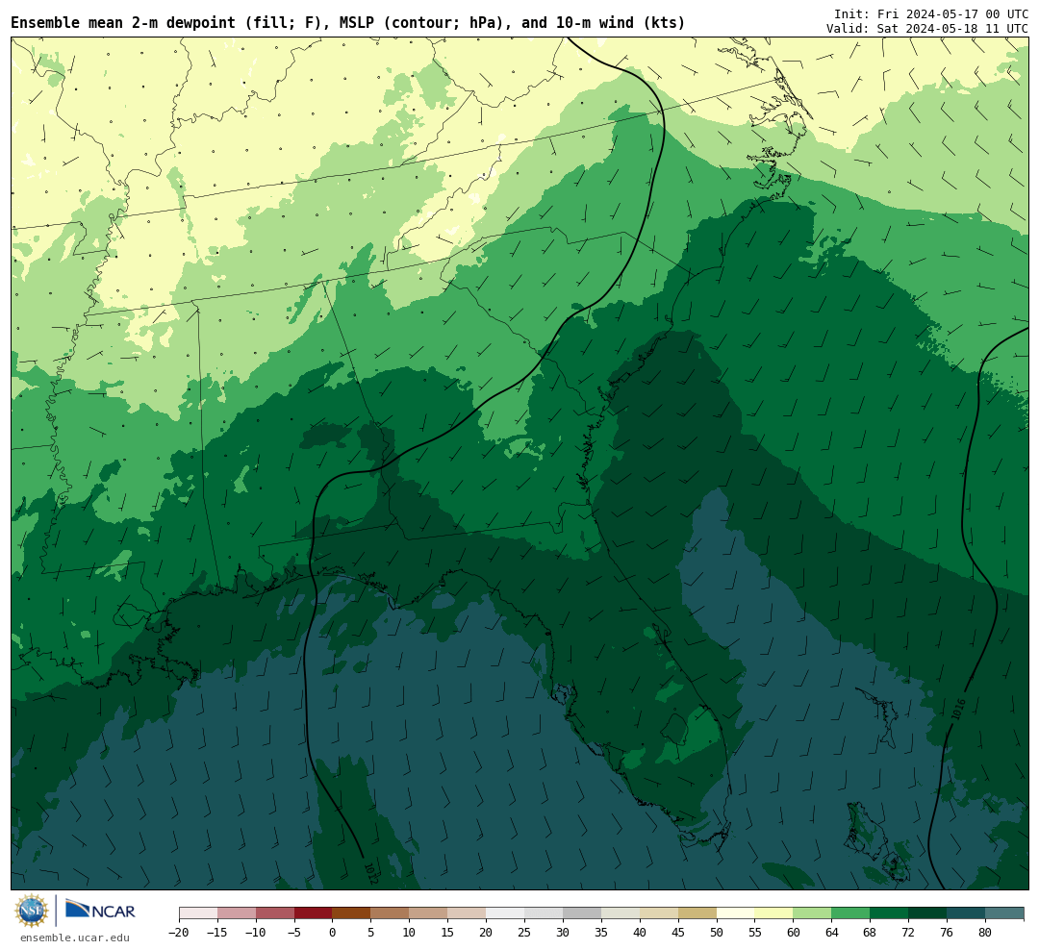Pick the green swatch between 64 and 68
This screenshot has width=1039, height=950.
pos(850,913)
